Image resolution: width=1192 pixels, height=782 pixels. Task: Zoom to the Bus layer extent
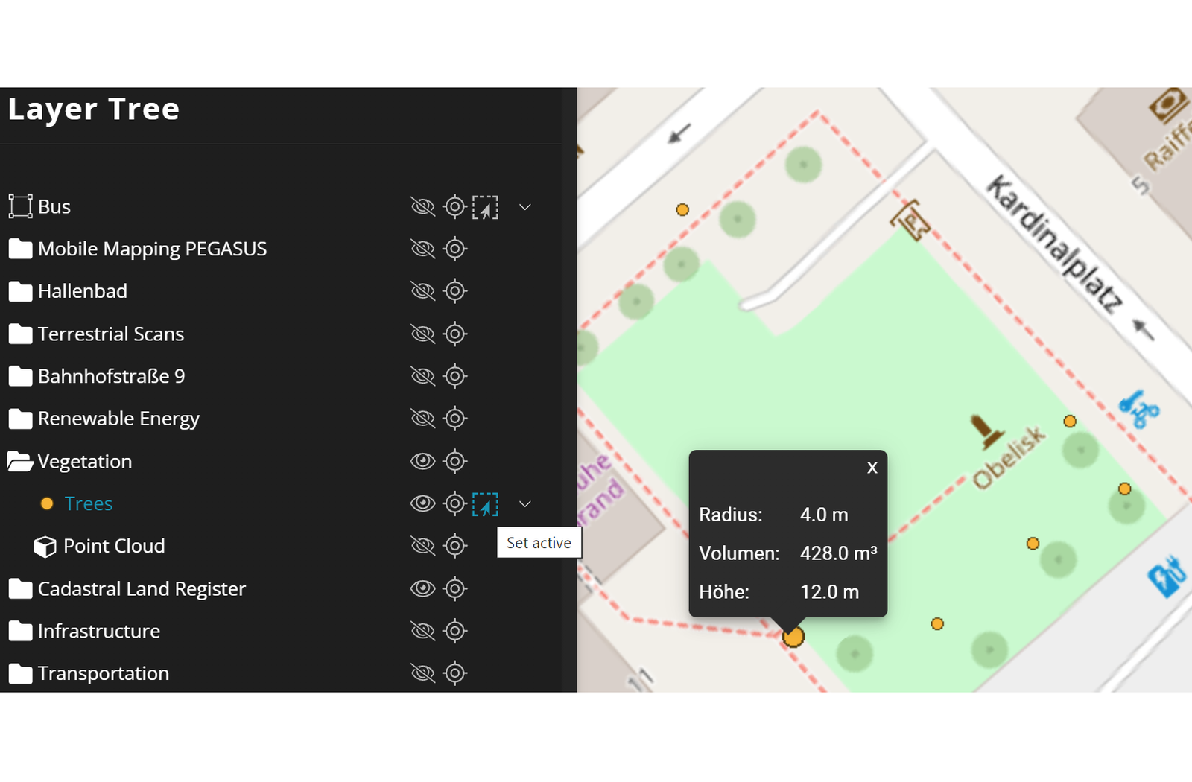pos(454,206)
